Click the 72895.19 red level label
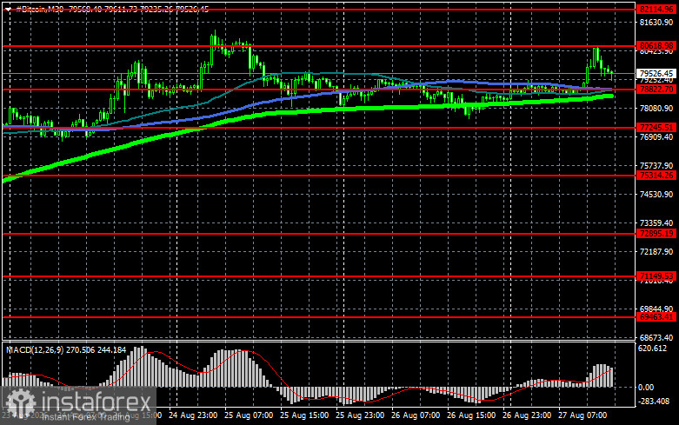Screen dimensions: 679x425 (x=656, y=234)
